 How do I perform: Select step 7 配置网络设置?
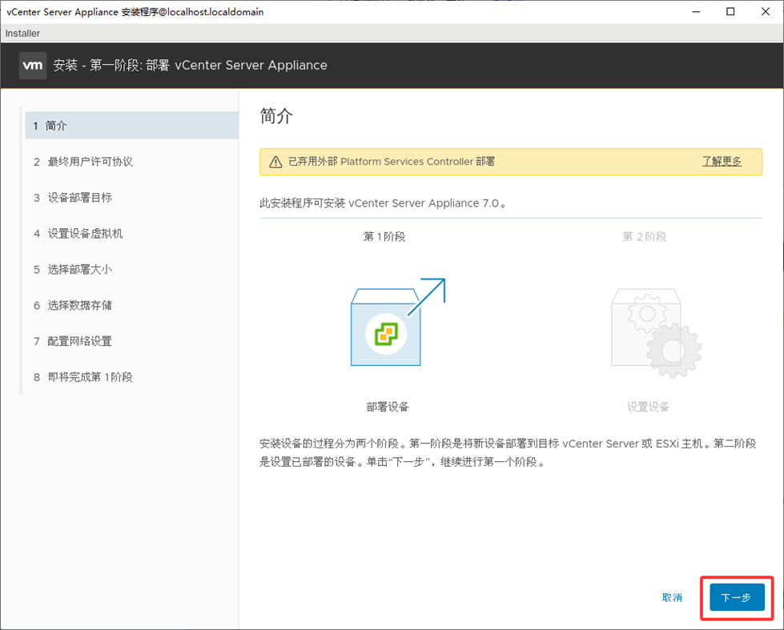(79, 341)
